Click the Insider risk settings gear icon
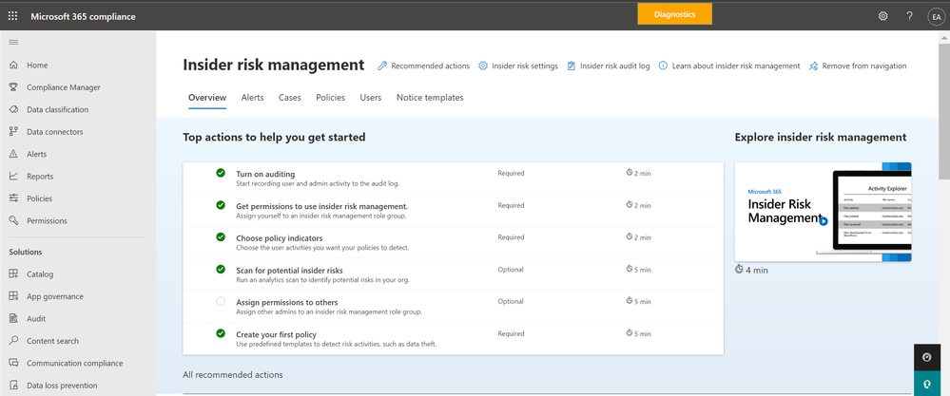Screen dimensions: 950x396 (483, 66)
